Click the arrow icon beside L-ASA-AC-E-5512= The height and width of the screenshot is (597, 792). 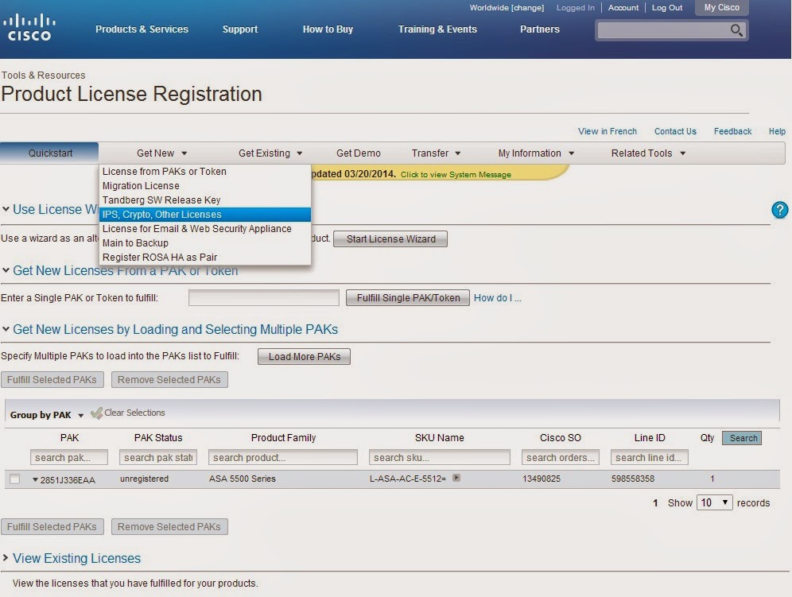pyautogui.click(x=456, y=478)
